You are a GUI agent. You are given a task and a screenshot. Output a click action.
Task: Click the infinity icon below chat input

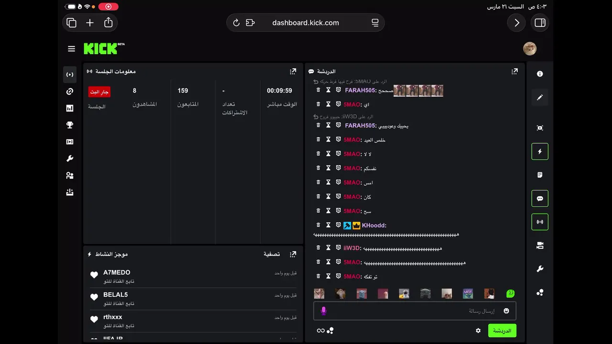(321, 331)
